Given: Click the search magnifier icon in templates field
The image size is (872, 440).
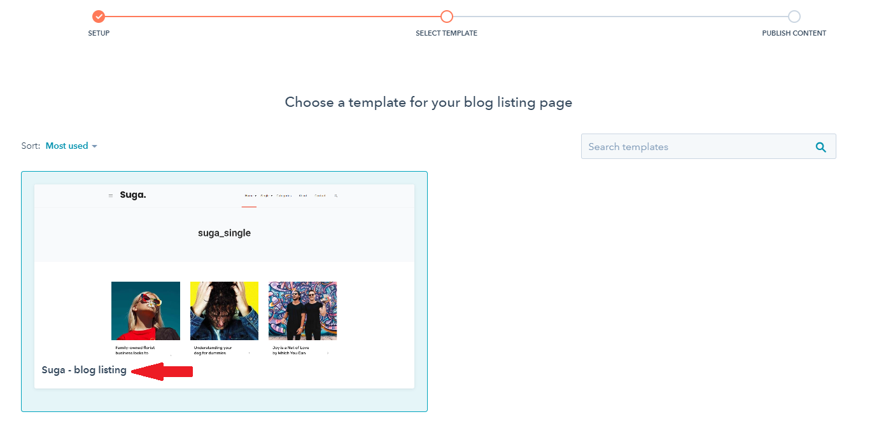Looking at the screenshot, I should pos(820,147).
